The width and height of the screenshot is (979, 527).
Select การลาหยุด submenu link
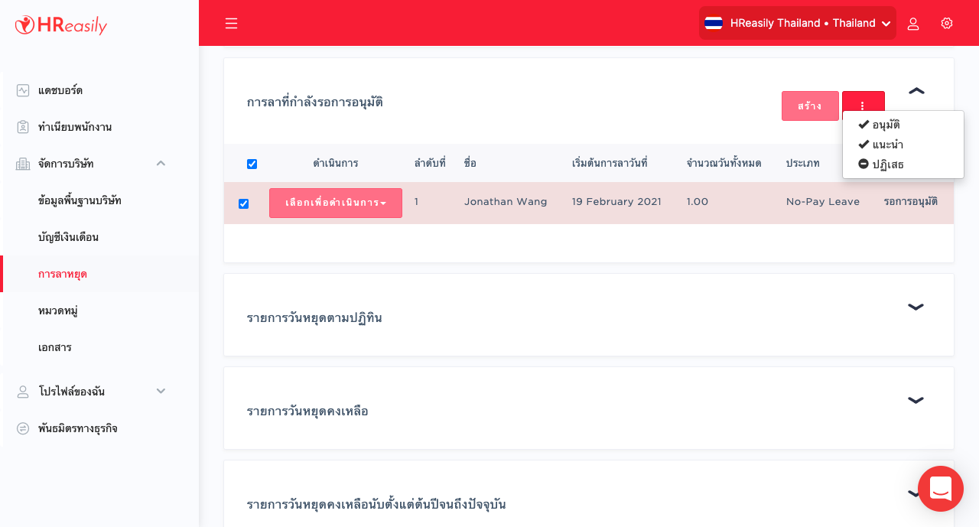63,274
